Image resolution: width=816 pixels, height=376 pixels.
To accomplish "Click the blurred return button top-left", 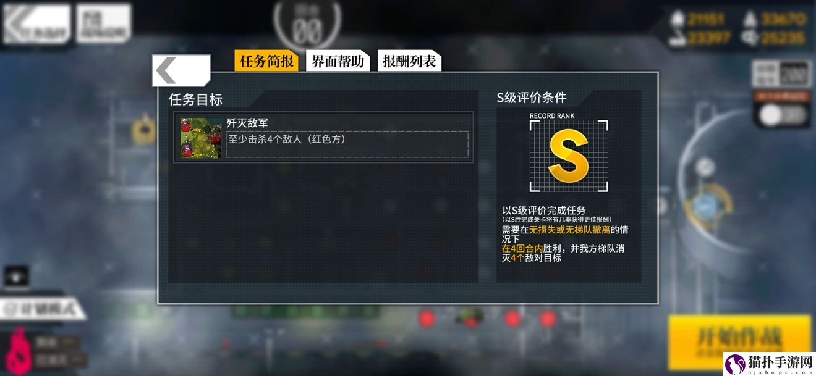I will 36,25.
